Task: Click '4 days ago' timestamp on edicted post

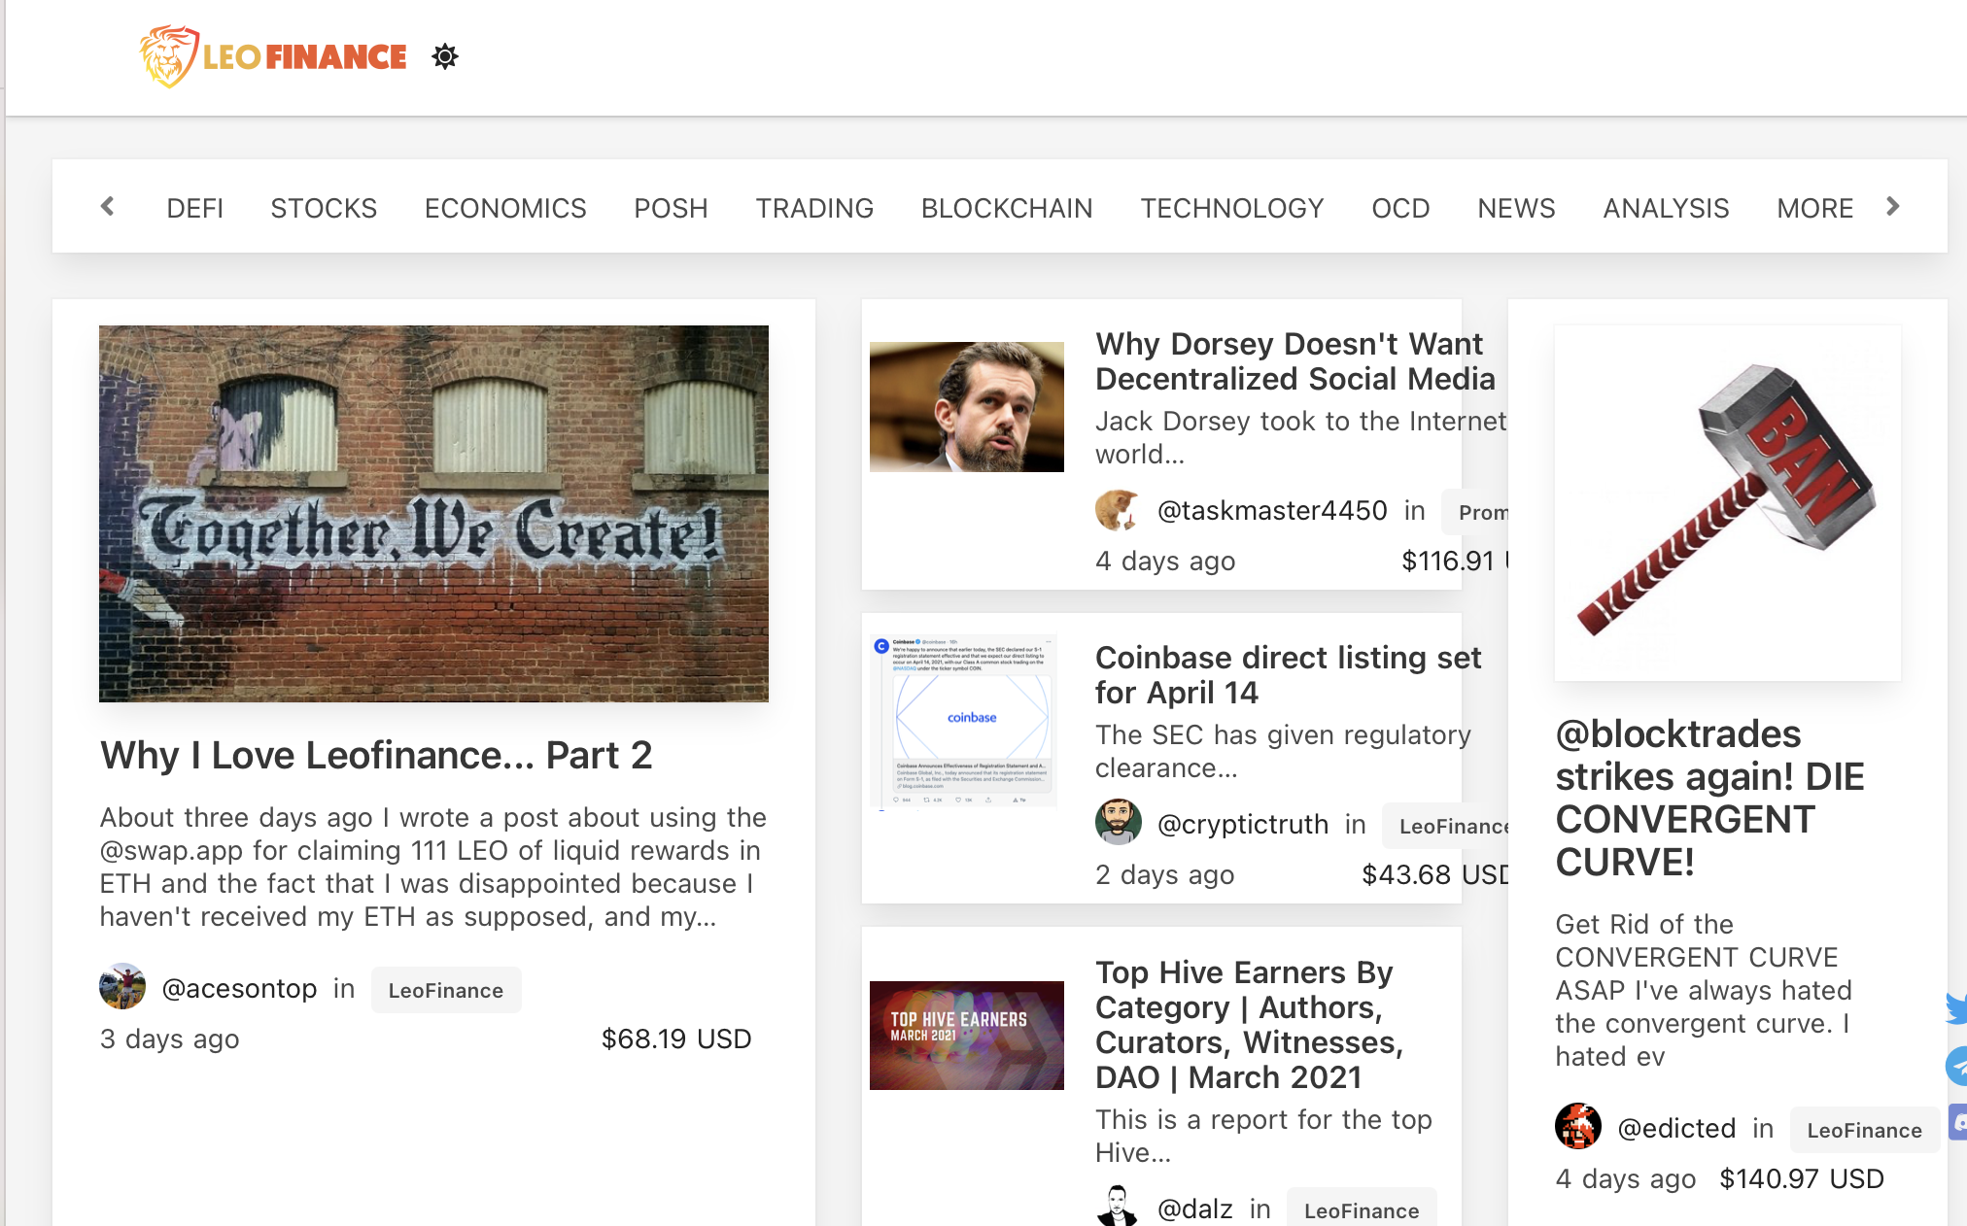Action: click(x=1625, y=1178)
